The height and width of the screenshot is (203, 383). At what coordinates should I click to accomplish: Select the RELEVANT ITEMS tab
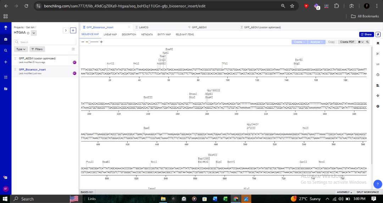coord(185,34)
